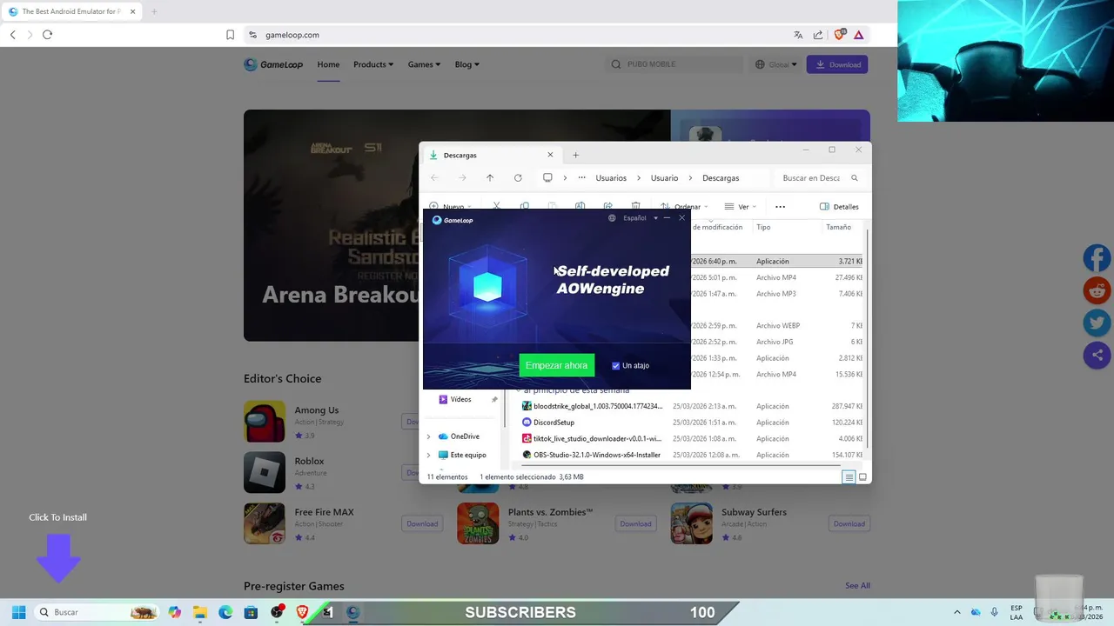Select Descargas in Explorer breadcrumb
Image resolution: width=1114 pixels, height=626 pixels.
pyautogui.click(x=721, y=177)
